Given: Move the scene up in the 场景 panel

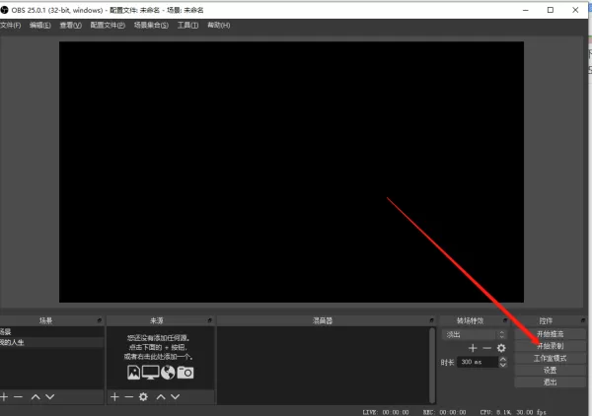Looking at the screenshot, I should click(36, 396).
